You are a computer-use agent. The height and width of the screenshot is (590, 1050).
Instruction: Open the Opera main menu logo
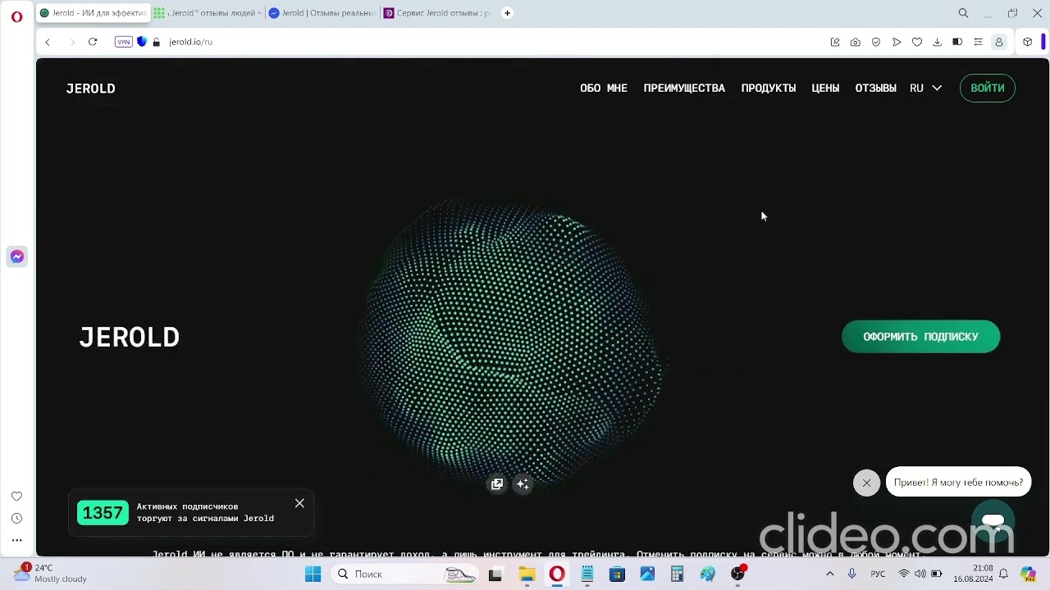[16, 16]
